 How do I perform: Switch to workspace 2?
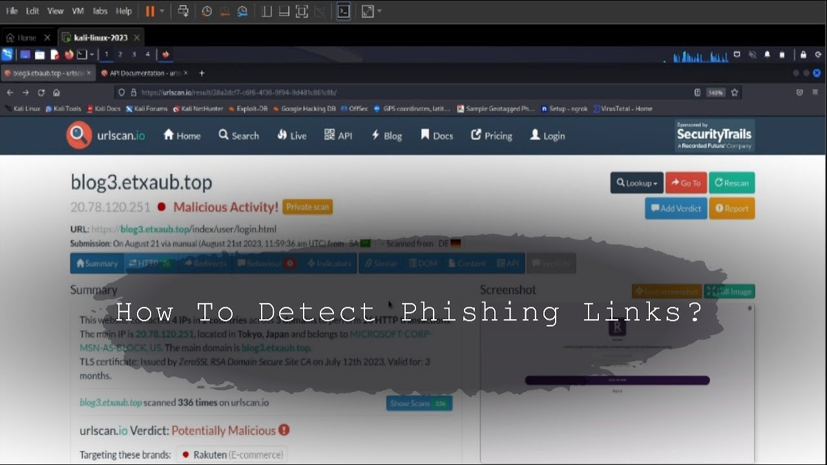pos(120,54)
